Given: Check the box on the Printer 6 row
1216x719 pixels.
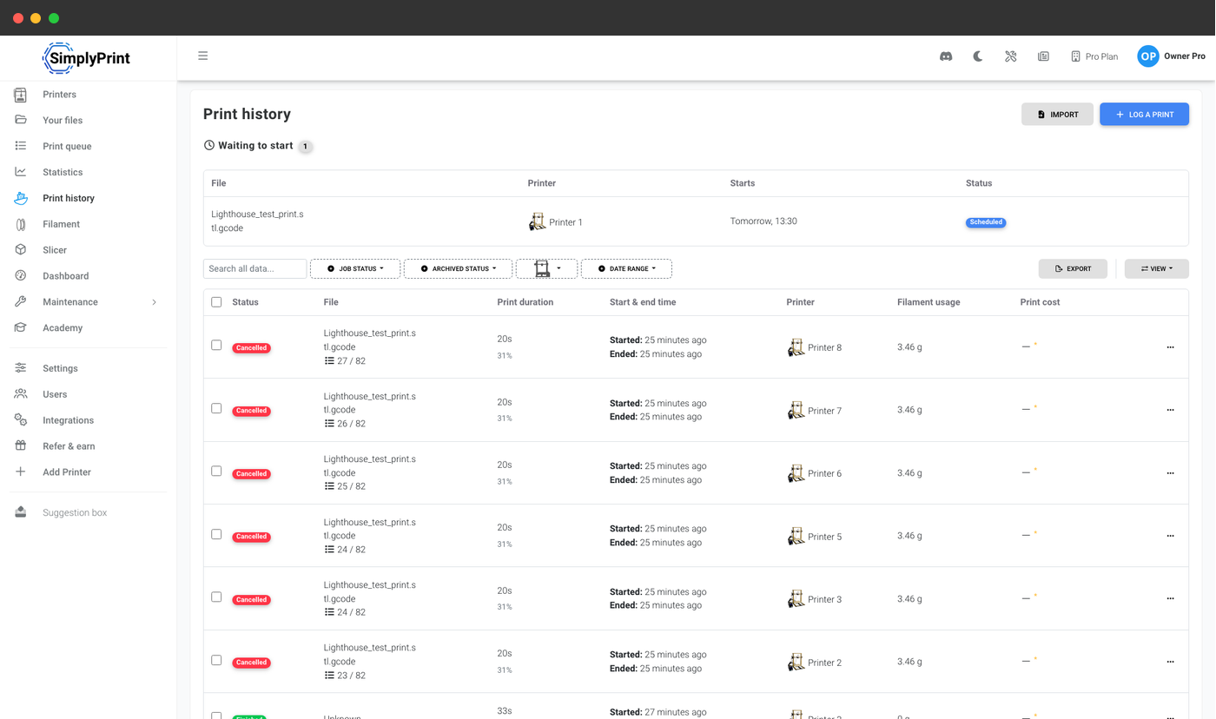Looking at the screenshot, I should click(216, 471).
